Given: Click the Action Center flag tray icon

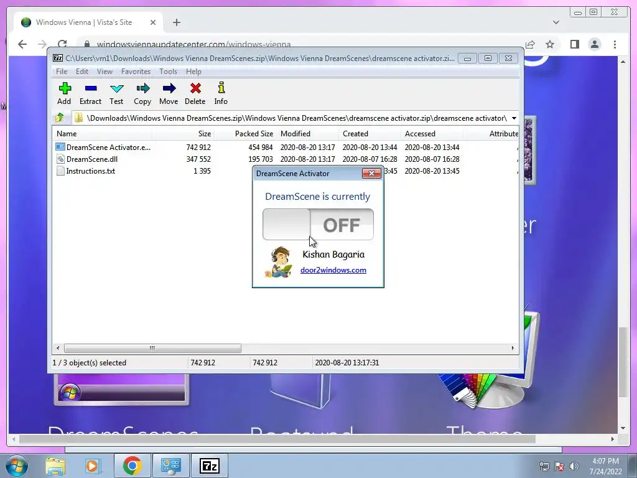Looking at the screenshot, I should pyautogui.click(x=559, y=466).
